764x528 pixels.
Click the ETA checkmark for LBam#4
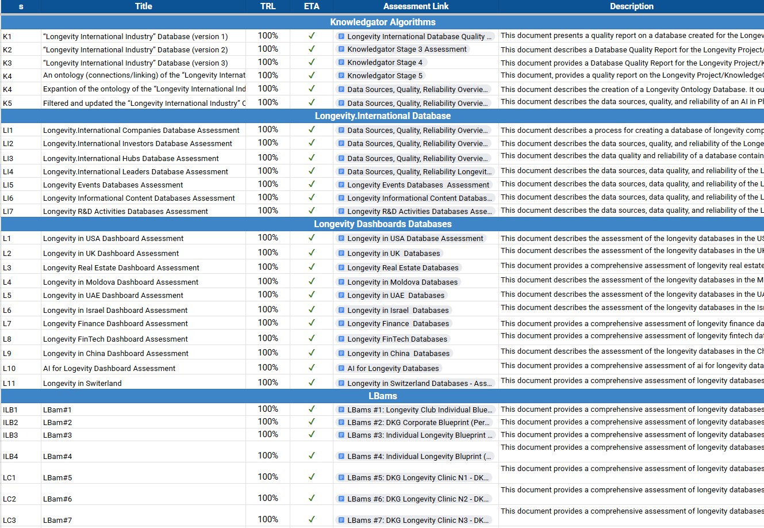pos(312,456)
